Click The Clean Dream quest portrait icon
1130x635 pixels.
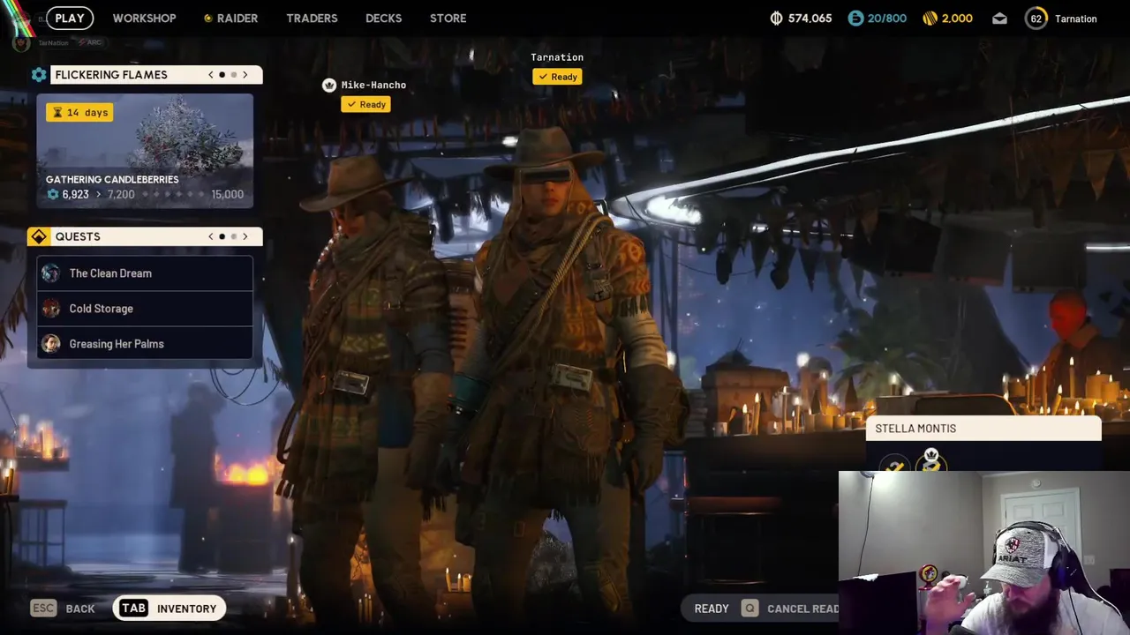tap(51, 273)
